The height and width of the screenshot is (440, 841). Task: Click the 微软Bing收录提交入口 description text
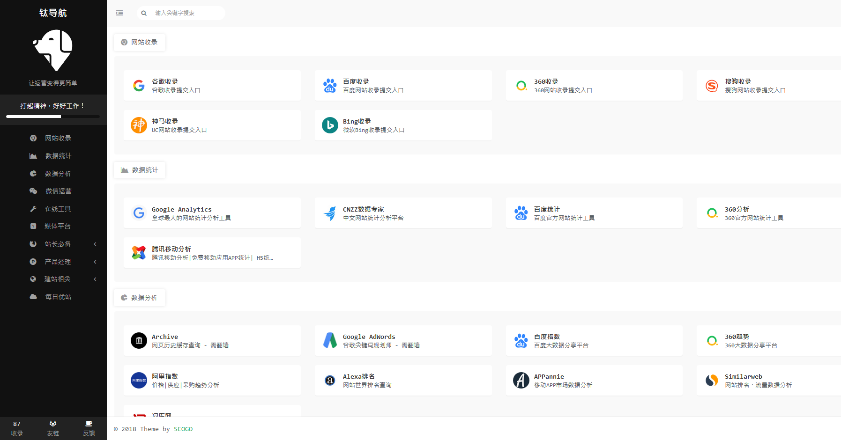pyautogui.click(x=373, y=130)
